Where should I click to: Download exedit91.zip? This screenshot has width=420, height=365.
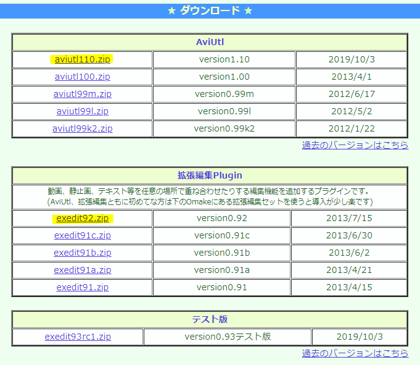pyautogui.click(x=82, y=287)
